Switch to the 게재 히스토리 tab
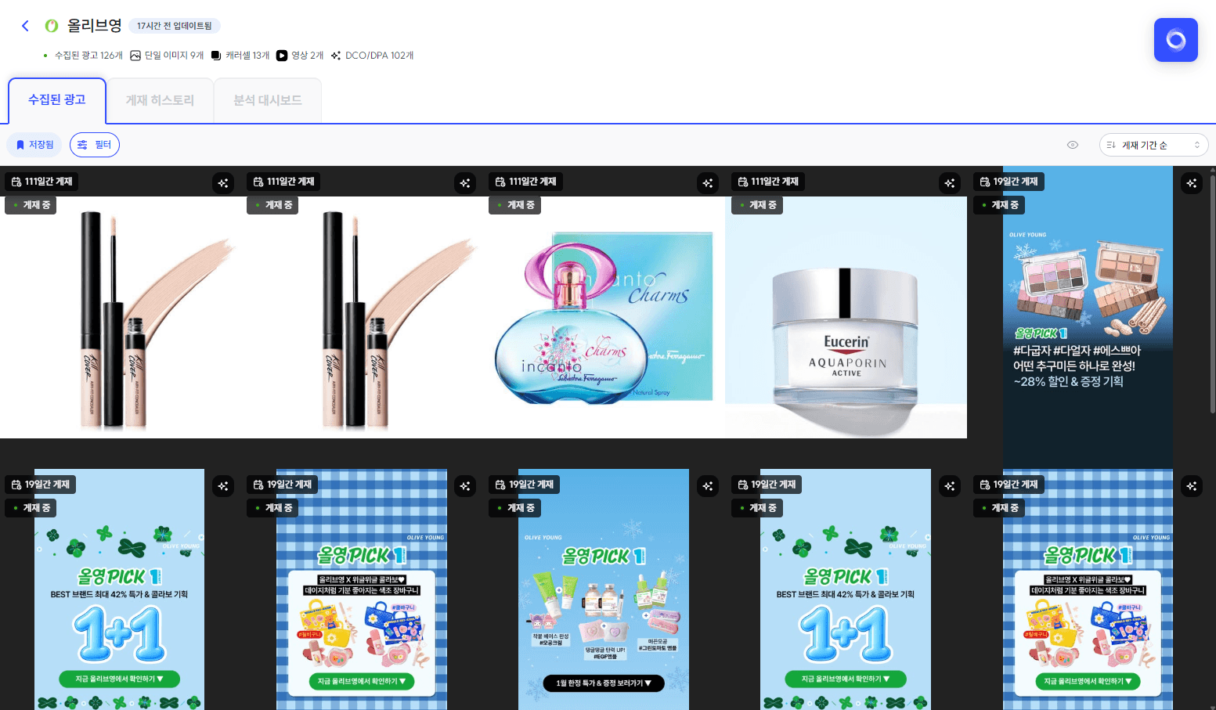The image size is (1216, 710). tap(160, 100)
